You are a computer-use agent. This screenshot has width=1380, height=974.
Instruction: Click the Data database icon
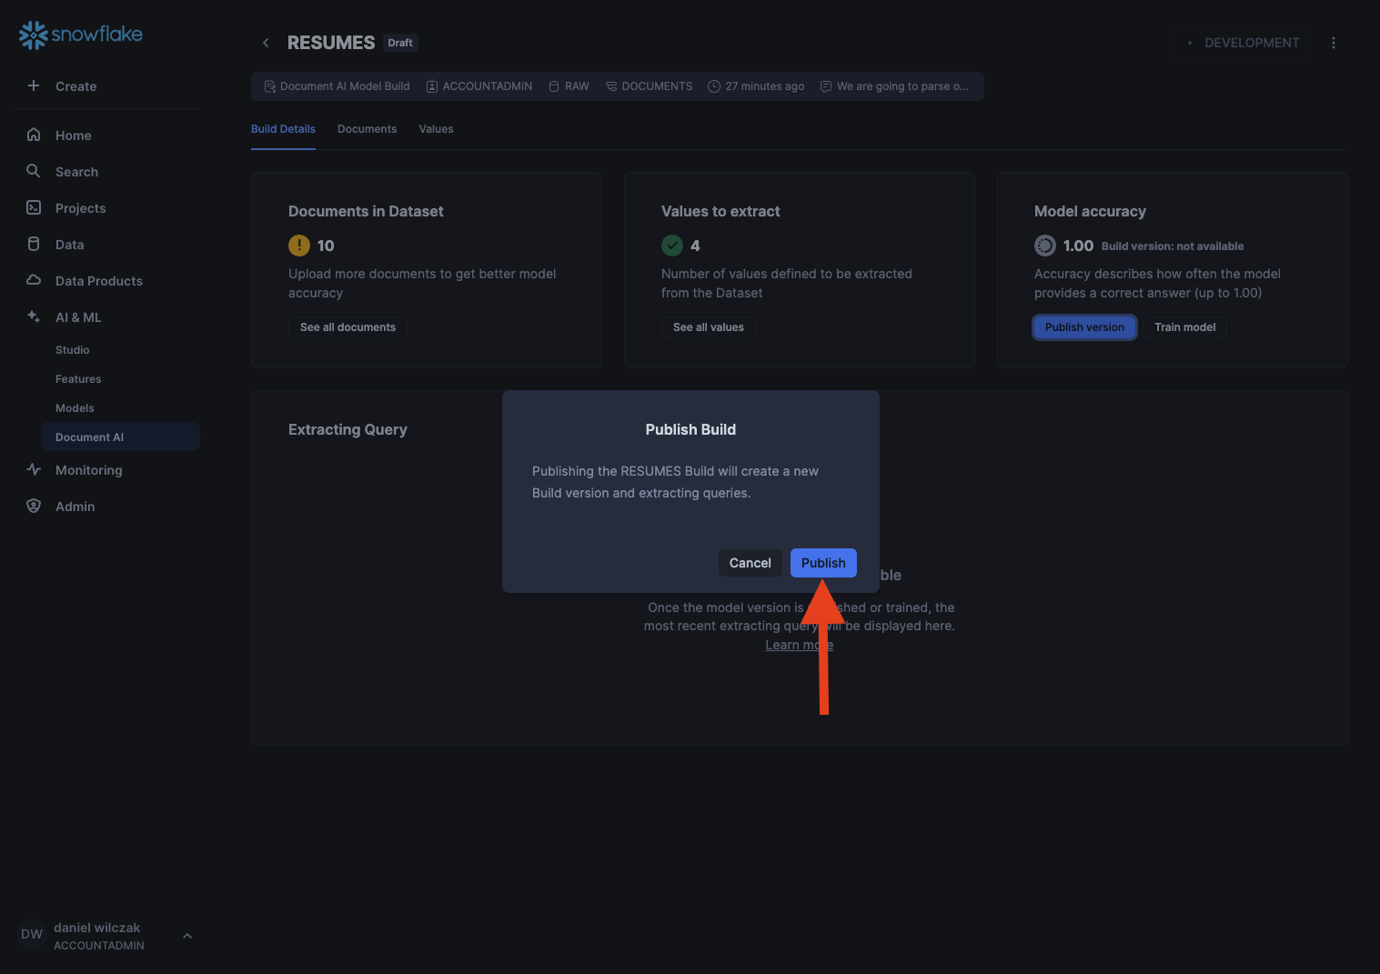click(34, 244)
